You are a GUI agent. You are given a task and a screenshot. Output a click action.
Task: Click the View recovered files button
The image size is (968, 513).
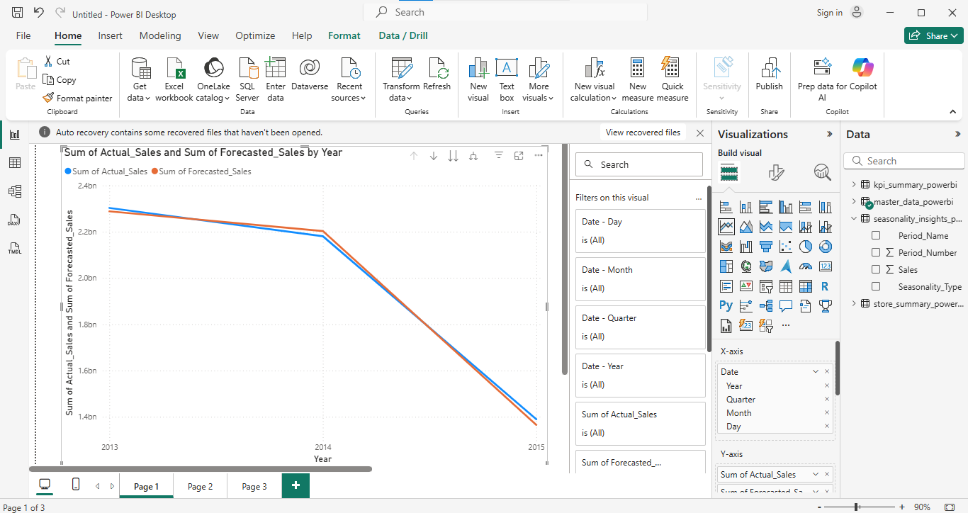[x=643, y=133]
